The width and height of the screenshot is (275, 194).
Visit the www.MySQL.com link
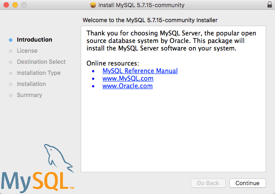pyautogui.click(x=128, y=78)
